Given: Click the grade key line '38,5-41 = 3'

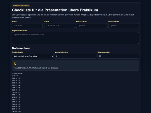Looking at the screenshot, I should pos(16,95).
